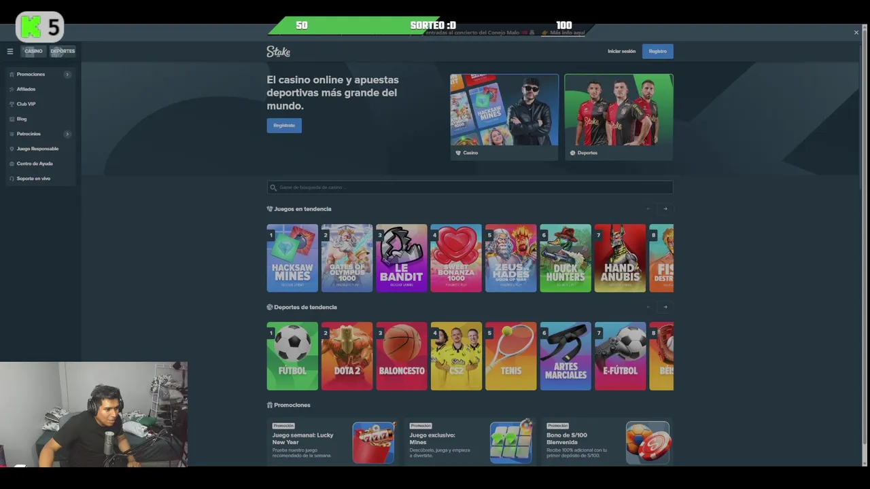
Task: Click the Más info aquí link
Action: [567, 33]
